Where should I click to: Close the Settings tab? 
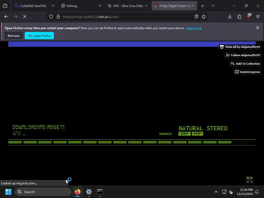click(100, 6)
